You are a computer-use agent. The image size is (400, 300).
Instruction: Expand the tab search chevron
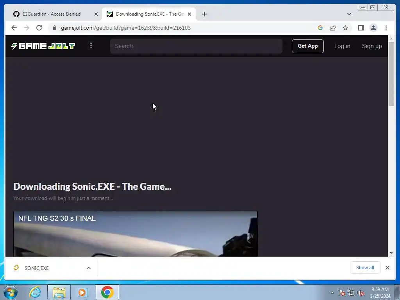[349, 14]
